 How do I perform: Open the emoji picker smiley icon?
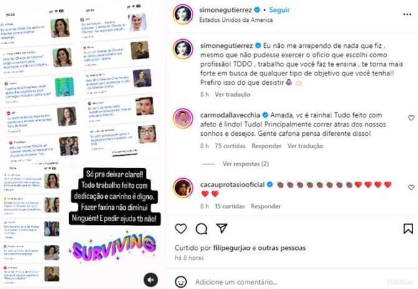[x=181, y=282]
